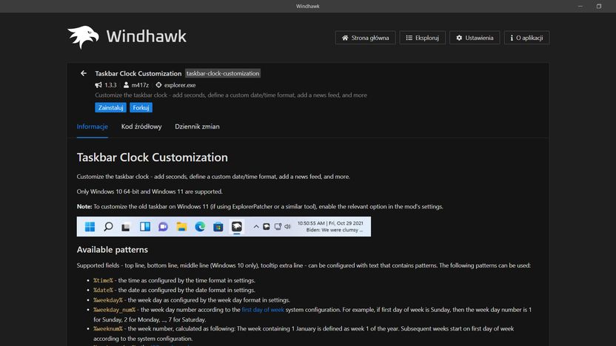Click the version 1.3.3 megaphone icon
Screen dimensions: 616x346
coord(98,85)
